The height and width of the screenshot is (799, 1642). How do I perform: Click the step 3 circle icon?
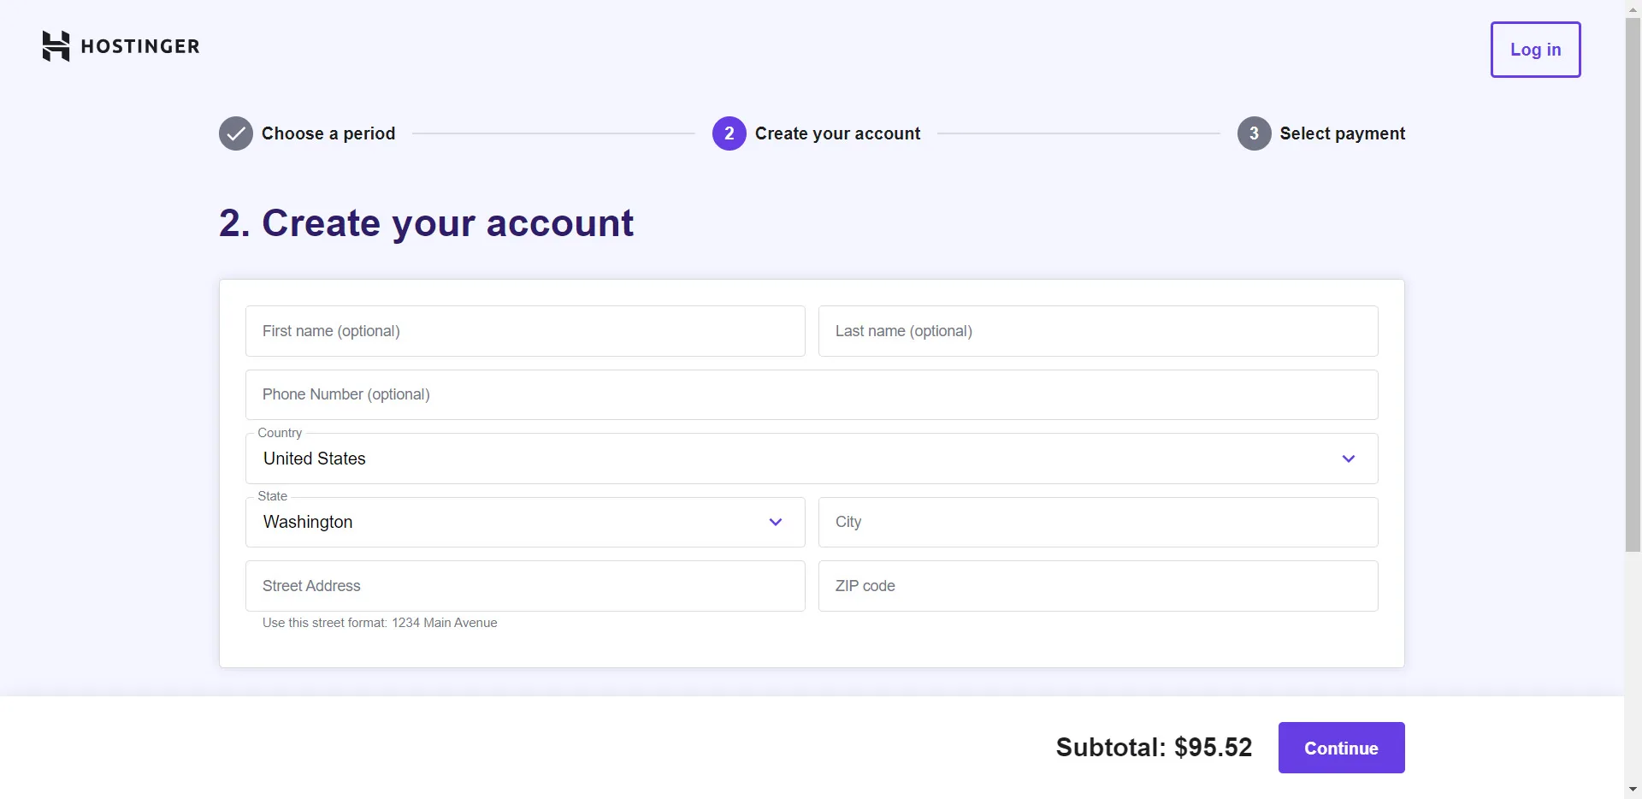point(1255,133)
